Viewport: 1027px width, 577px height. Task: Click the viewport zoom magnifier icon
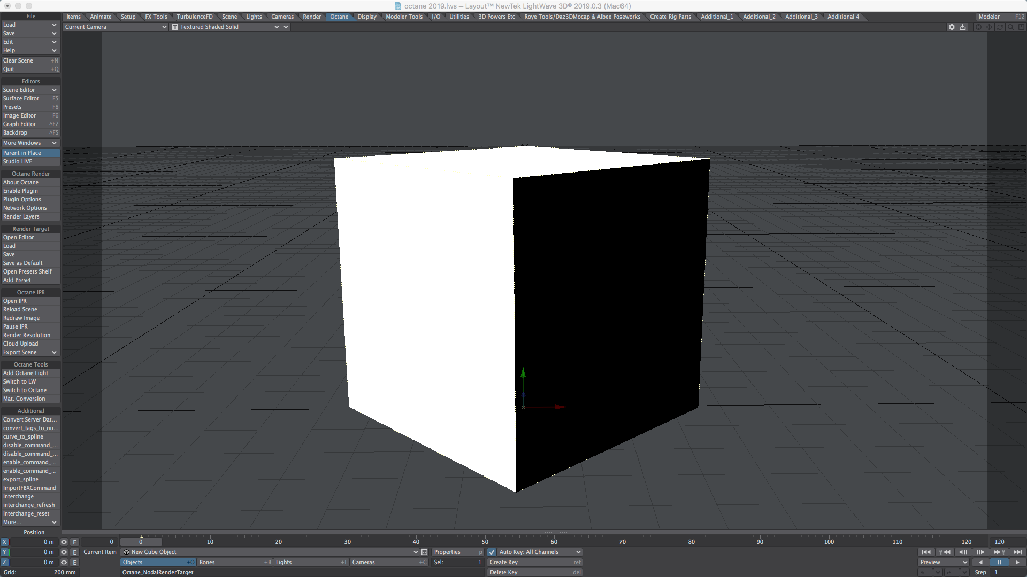pyautogui.click(x=1010, y=27)
